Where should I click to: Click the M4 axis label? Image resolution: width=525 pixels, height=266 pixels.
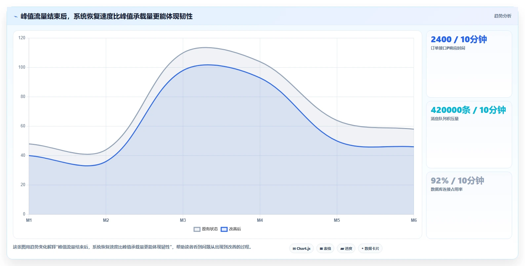click(260, 220)
